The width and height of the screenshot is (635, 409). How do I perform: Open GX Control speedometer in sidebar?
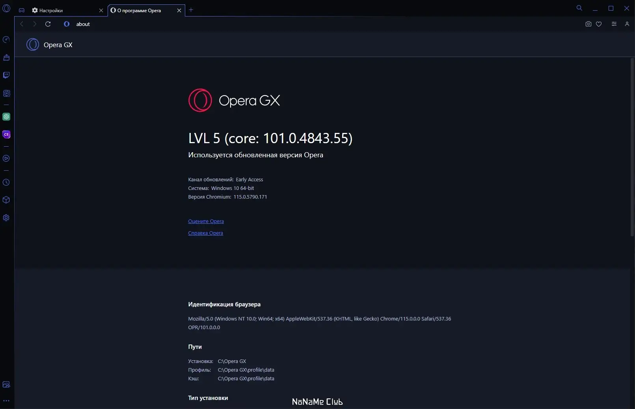(x=6, y=39)
